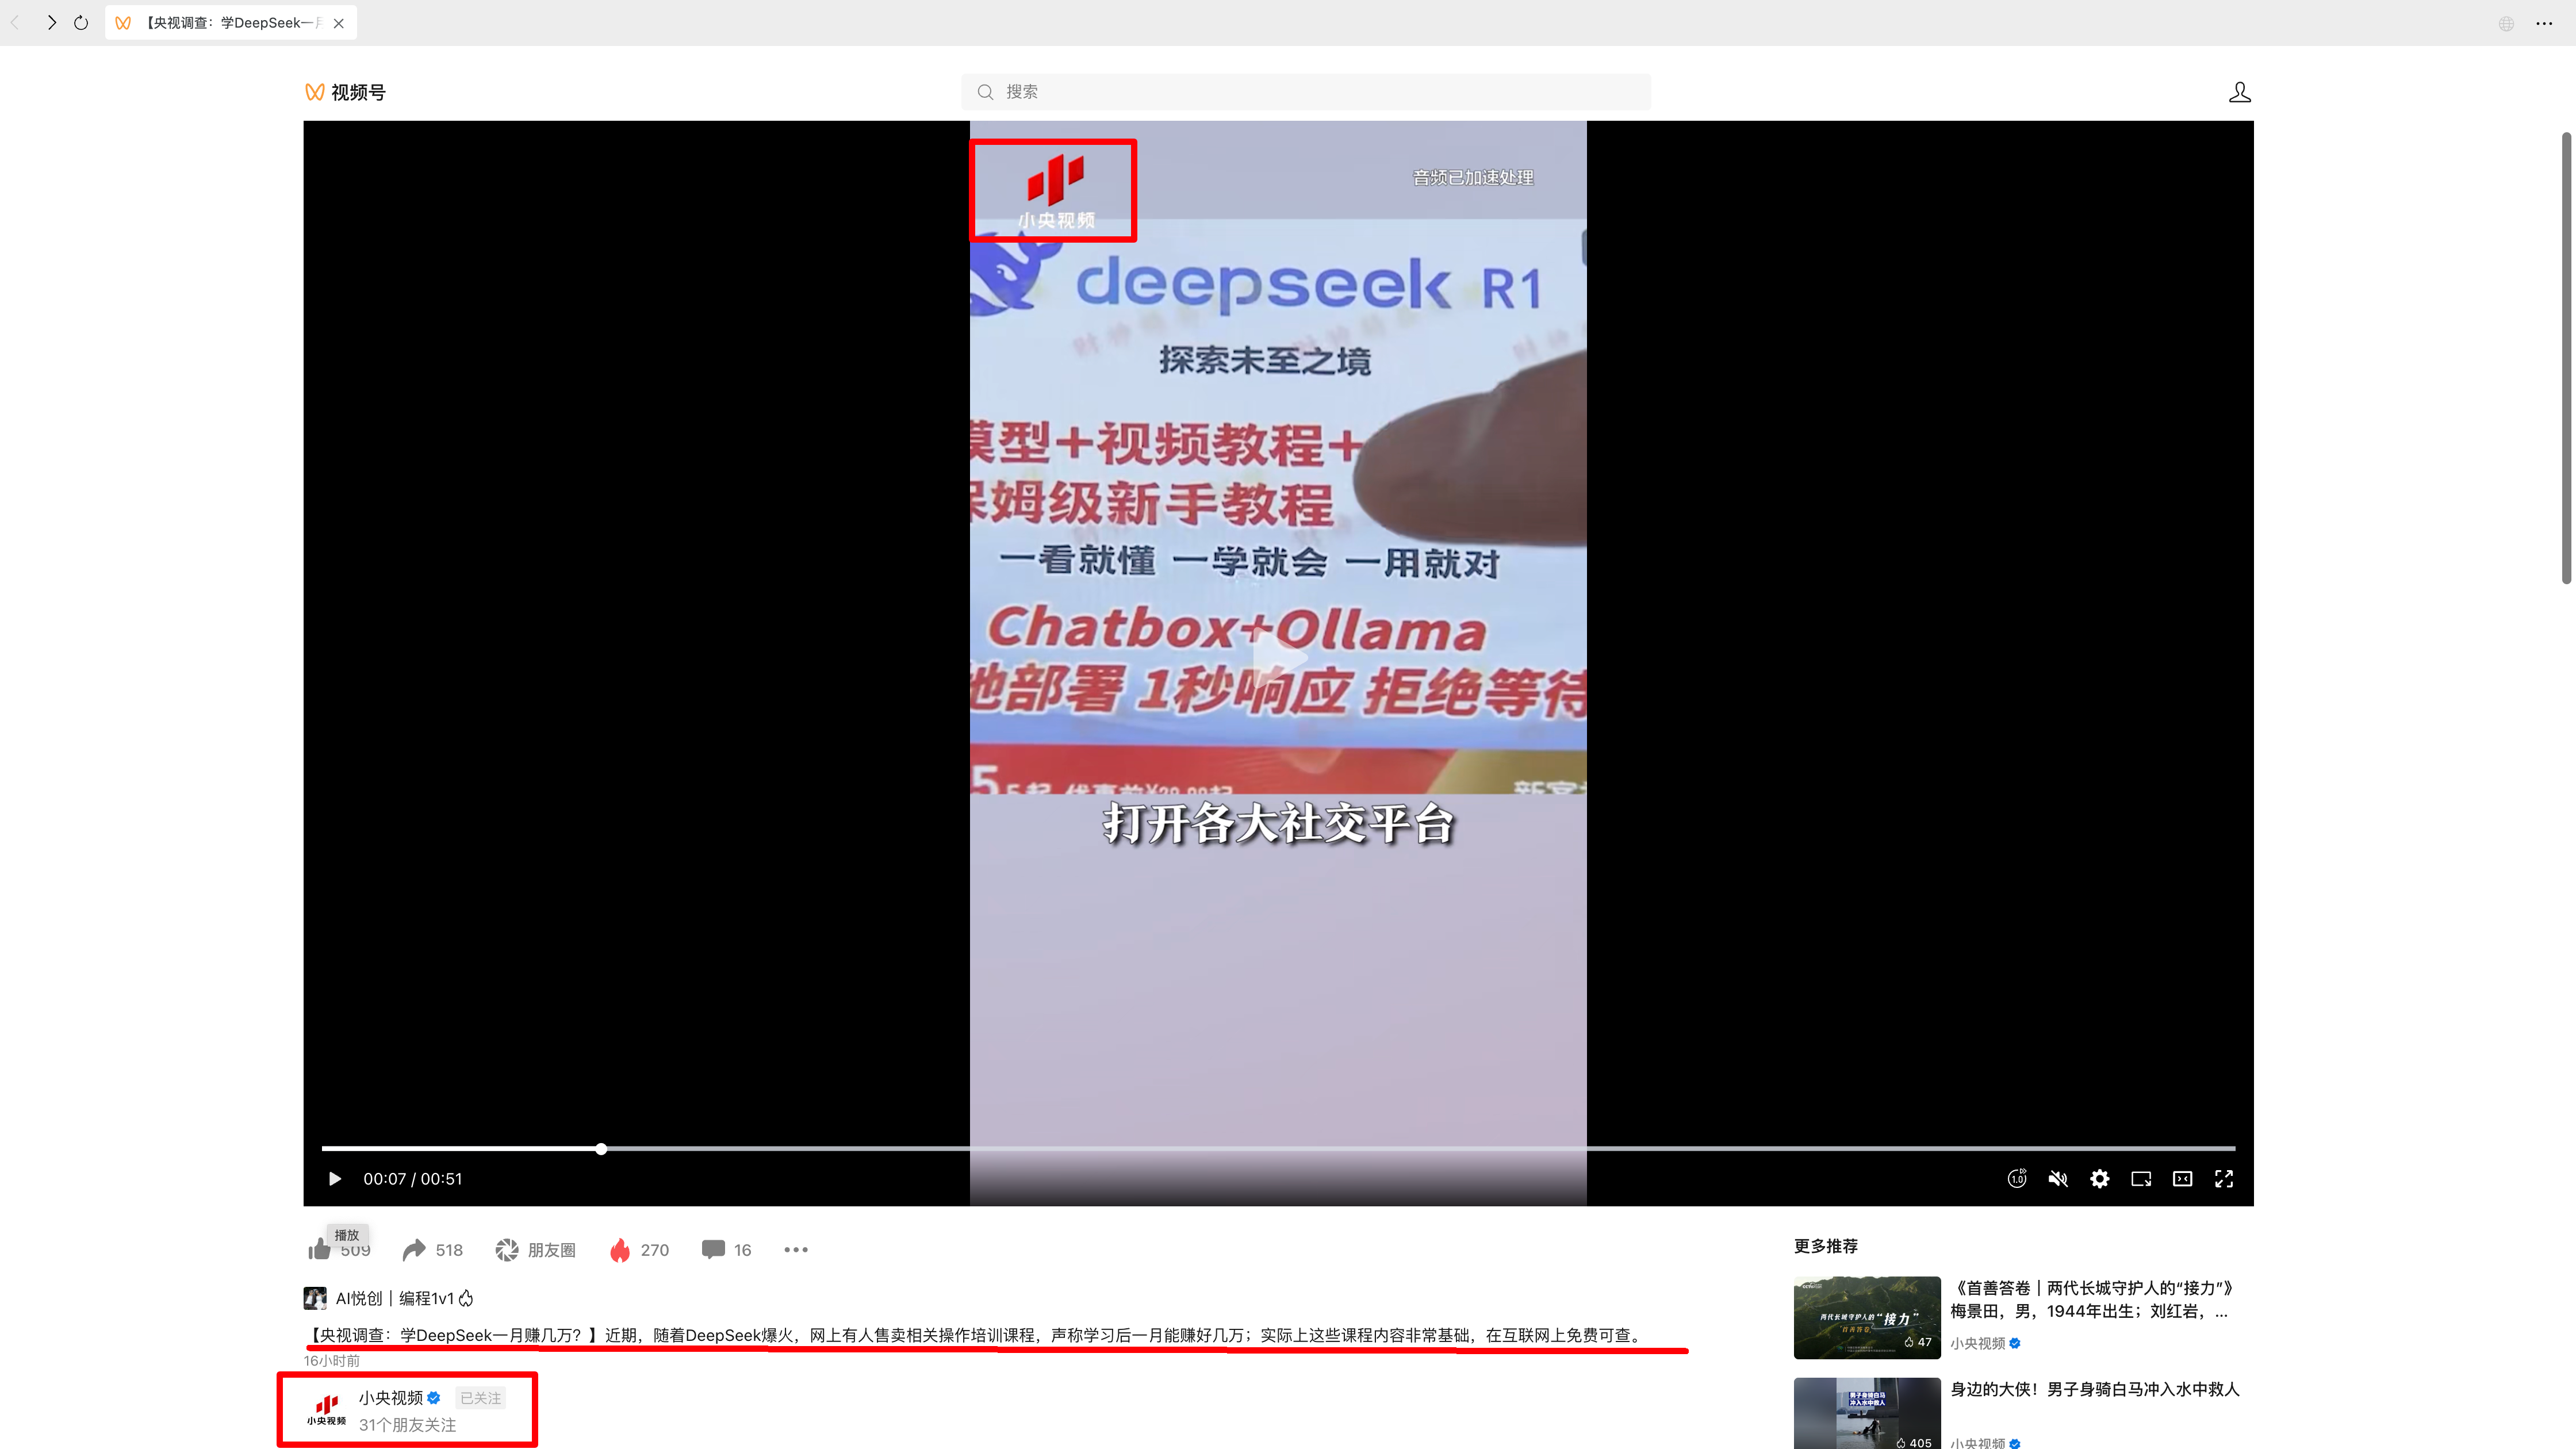Click the magnifier icon in the search box
The width and height of the screenshot is (2576, 1449).
coord(985,92)
